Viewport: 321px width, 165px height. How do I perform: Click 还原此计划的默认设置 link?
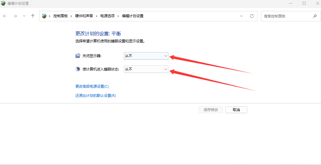click(x=95, y=96)
